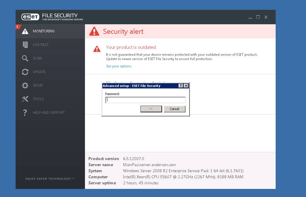This screenshot has height=197, width=306.
Task: Click the Advanced setup dialog title bar
Action: [140, 86]
